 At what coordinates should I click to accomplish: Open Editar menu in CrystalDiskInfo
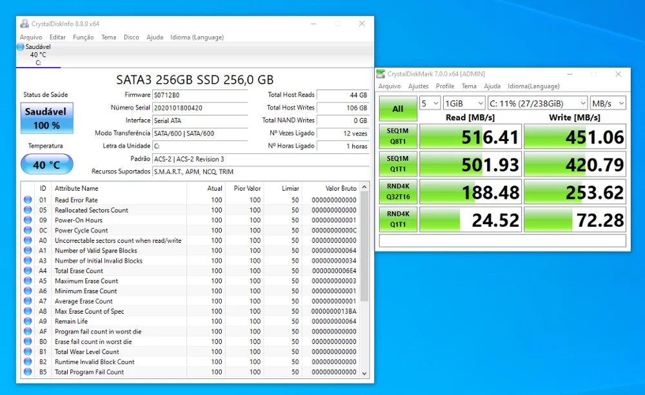(x=57, y=37)
